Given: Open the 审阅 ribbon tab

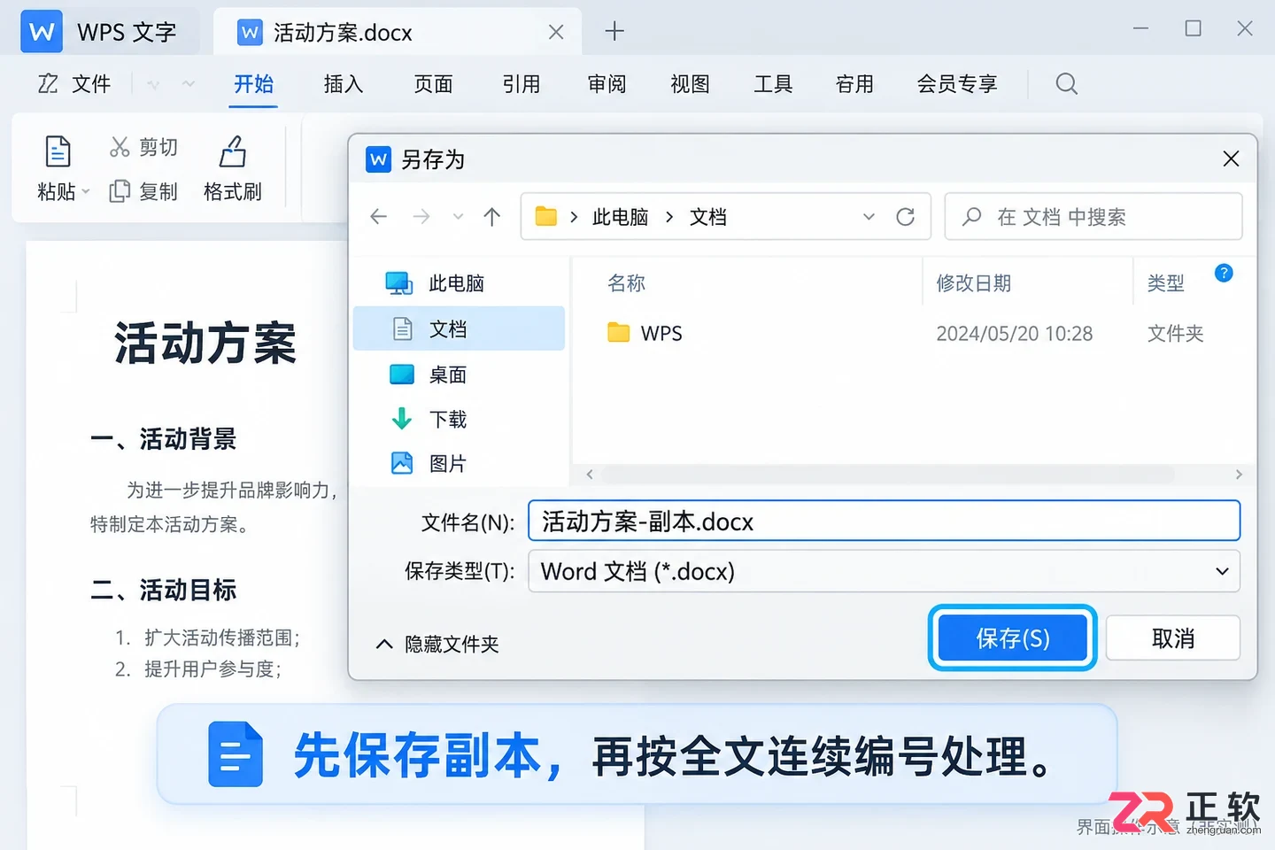Looking at the screenshot, I should (607, 84).
